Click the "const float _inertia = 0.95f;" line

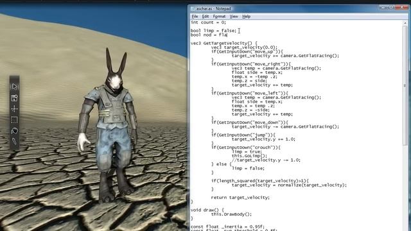[227, 227]
